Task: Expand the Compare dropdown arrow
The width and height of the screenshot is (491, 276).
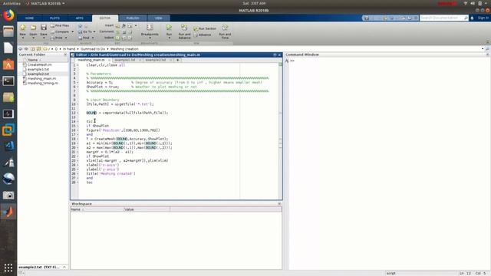Action: pos(72,32)
